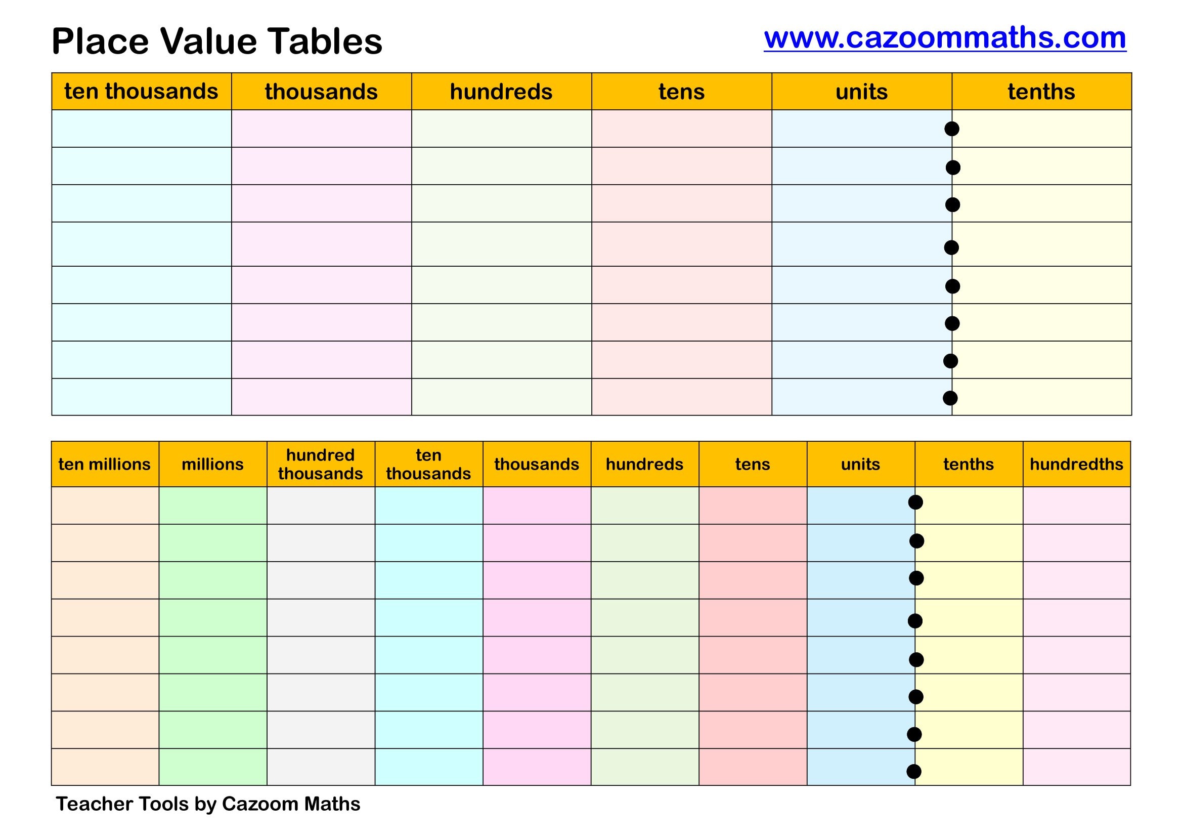Click the "Place Value Tables" title
The width and height of the screenshot is (1183, 837).
[x=217, y=41]
